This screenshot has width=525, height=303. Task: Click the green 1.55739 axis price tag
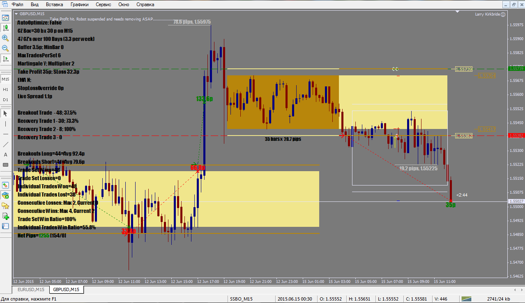[516, 69]
